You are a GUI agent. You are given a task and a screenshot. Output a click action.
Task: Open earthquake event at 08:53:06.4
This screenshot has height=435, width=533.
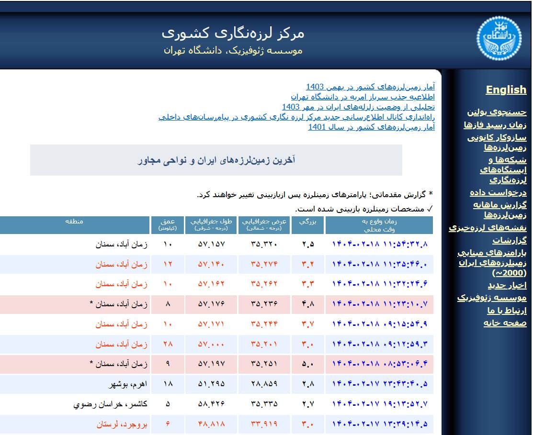(379, 364)
